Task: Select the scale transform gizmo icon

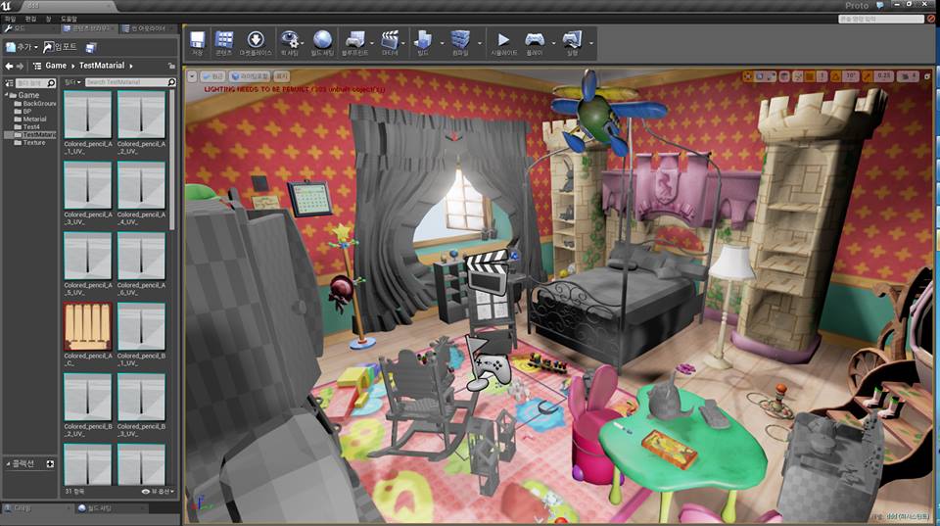Action: point(771,76)
